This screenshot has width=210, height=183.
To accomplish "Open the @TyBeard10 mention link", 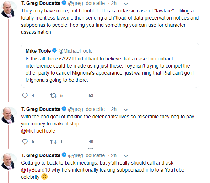I will tap(36, 170).
